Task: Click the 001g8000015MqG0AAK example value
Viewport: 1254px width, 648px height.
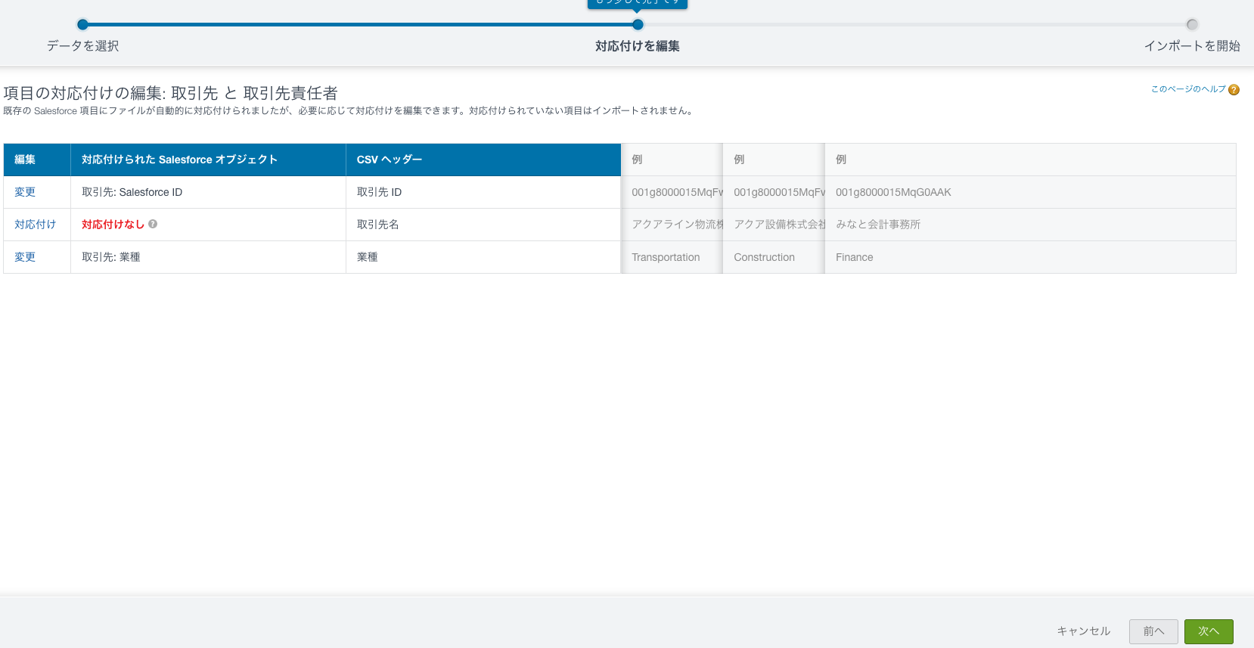Action: pyautogui.click(x=893, y=192)
